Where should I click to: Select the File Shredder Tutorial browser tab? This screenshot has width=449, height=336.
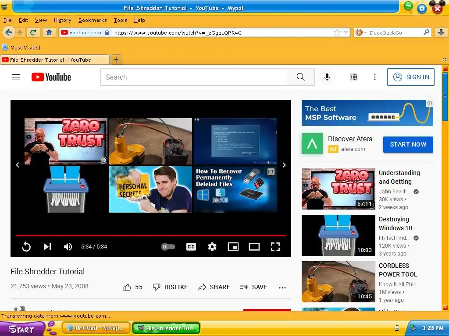click(x=54, y=59)
